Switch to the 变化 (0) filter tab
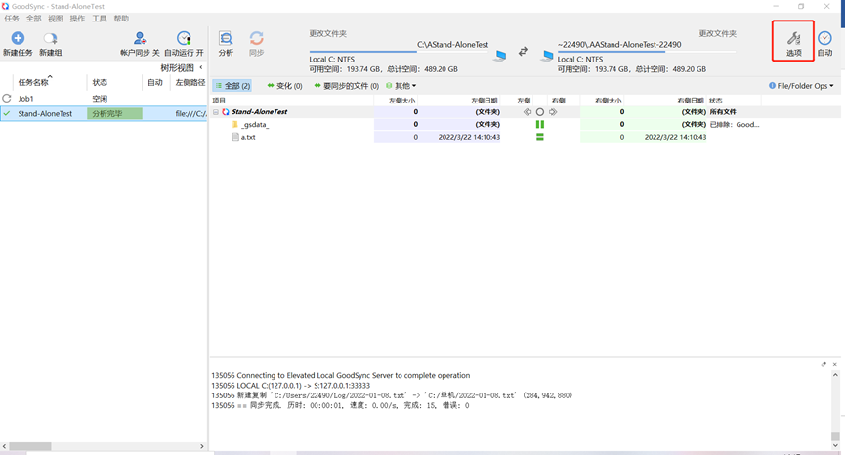845x455 pixels. click(284, 86)
